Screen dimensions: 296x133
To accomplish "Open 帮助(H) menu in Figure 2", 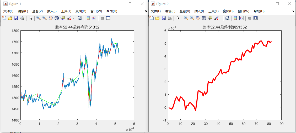I will 259,11.
